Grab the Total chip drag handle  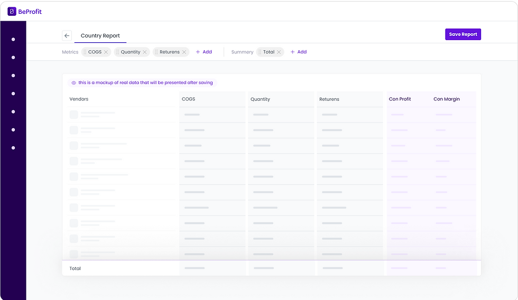tap(260, 52)
